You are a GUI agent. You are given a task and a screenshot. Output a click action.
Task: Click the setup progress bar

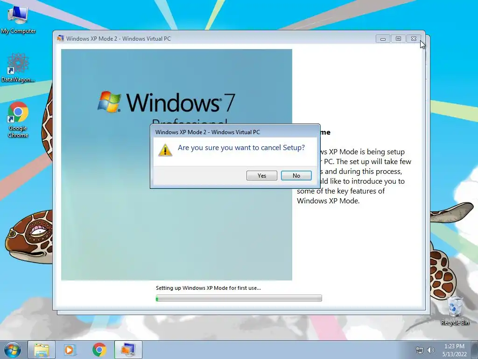click(x=239, y=298)
